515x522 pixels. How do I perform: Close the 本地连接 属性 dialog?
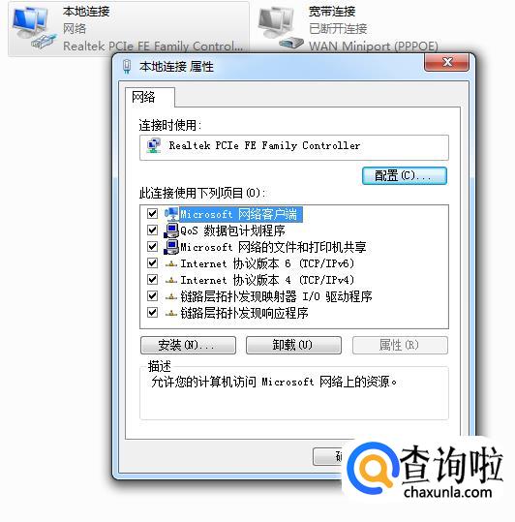click(x=446, y=62)
